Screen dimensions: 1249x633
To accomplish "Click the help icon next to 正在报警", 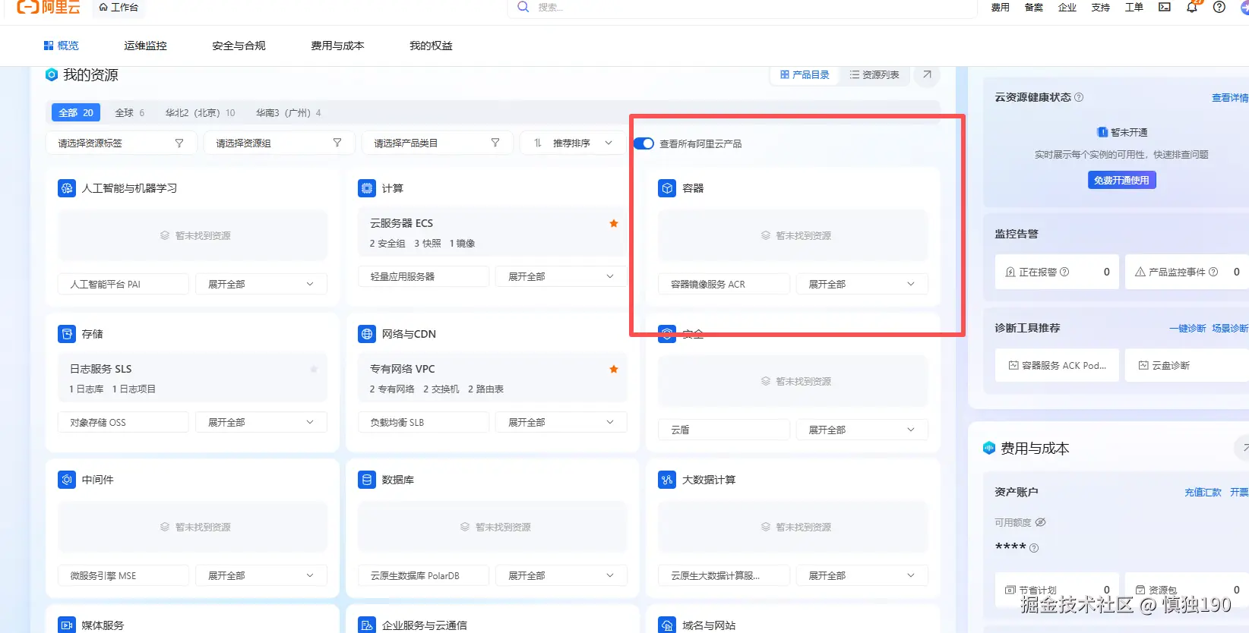I will pos(1064,272).
